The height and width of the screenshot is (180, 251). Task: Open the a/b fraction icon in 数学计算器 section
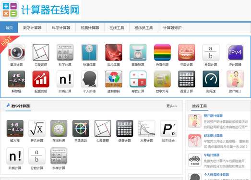pyautogui.click(x=37, y=156)
